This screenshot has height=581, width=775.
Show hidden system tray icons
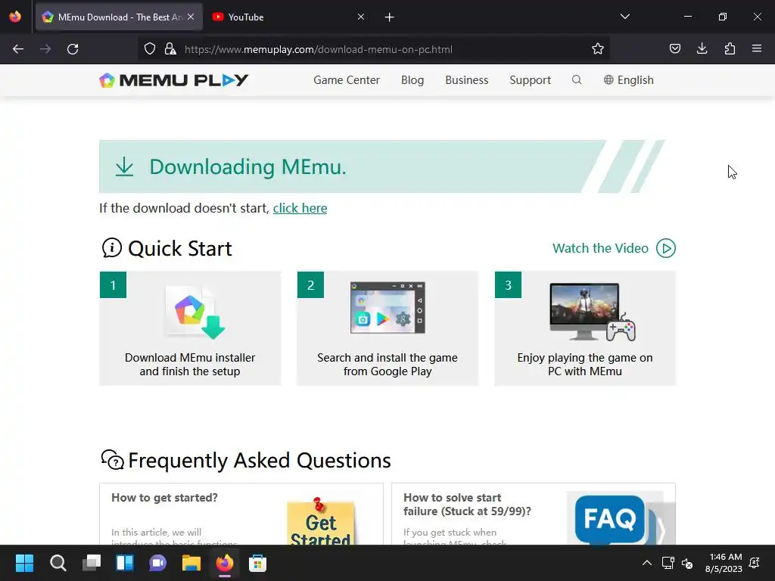click(x=646, y=563)
